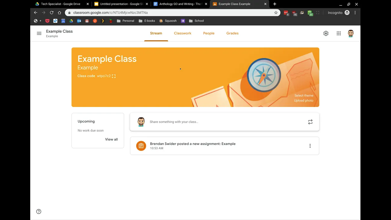
Task: Open the School bookmarks folder
Action: (x=196, y=21)
